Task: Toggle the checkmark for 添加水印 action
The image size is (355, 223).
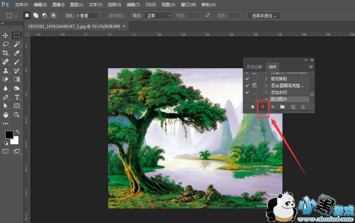Action: [x=247, y=92]
